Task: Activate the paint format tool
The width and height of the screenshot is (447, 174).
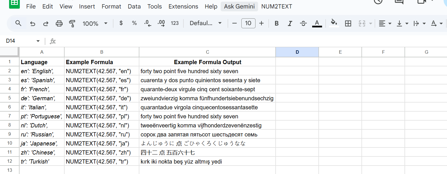Action: pos(72,23)
